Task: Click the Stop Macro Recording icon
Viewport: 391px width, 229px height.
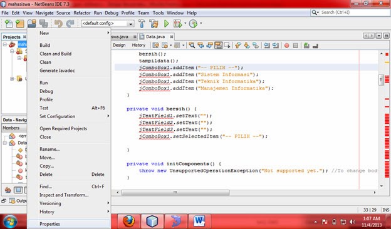Action: click(295, 46)
